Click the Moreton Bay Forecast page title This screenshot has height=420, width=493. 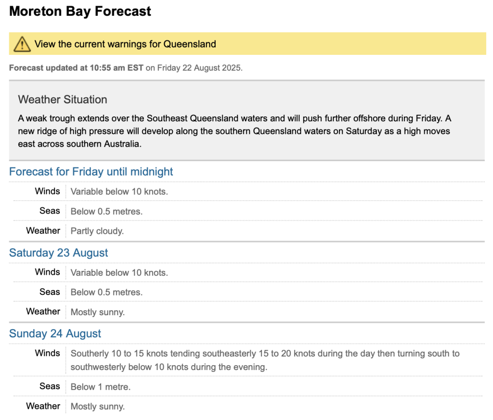80,12
